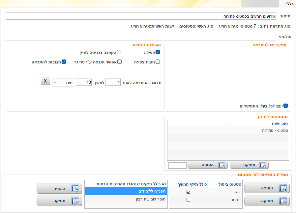Click the תיאור description field

[x=141, y=16]
